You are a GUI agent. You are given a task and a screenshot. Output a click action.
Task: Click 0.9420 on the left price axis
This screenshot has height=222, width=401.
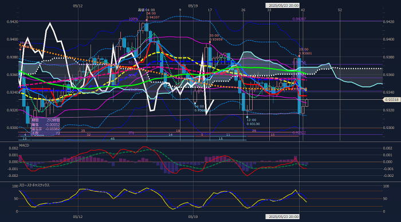pyautogui.click(x=12, y=22)
